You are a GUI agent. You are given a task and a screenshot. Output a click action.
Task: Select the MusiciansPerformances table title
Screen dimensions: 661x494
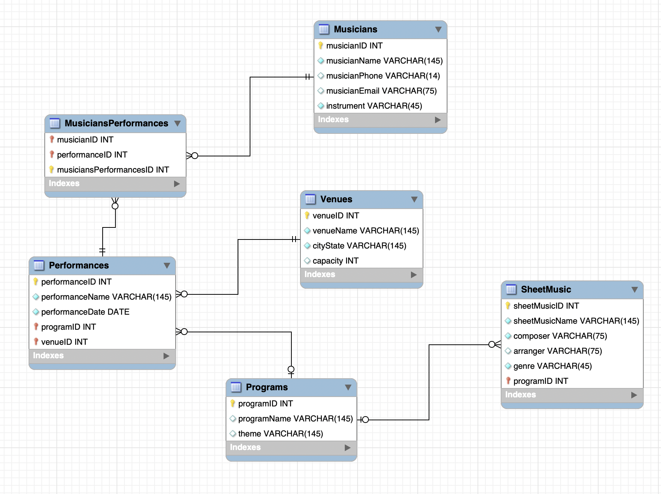click(x=116, y=123)
